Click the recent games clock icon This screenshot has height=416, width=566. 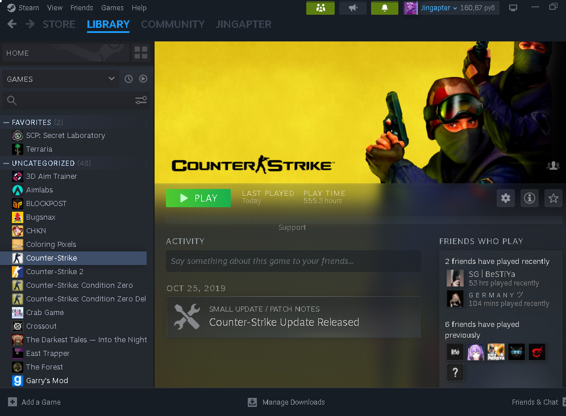pos(128,79)
